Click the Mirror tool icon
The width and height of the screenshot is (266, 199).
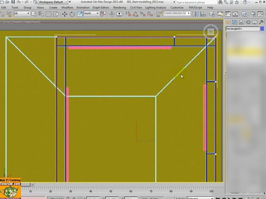click(196, 14)
